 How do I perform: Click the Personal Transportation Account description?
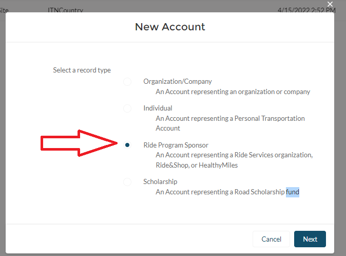(230, 123)
